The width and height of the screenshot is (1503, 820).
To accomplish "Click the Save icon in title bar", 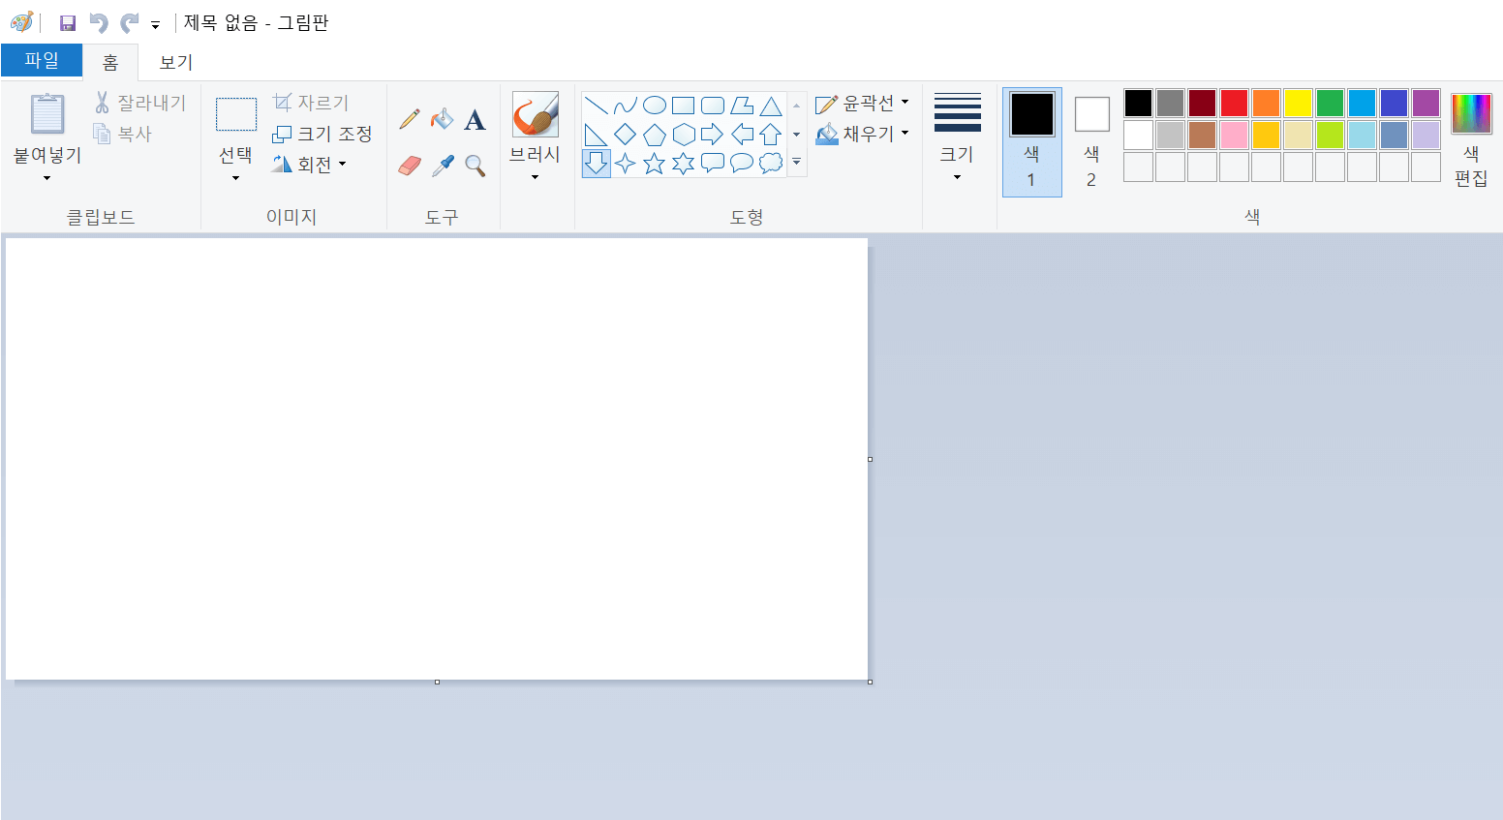I will tap(68, 23).
